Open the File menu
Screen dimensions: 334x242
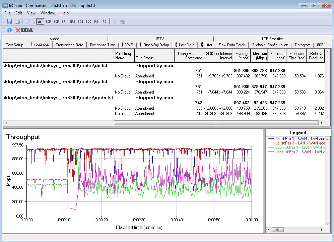[7, 13]
